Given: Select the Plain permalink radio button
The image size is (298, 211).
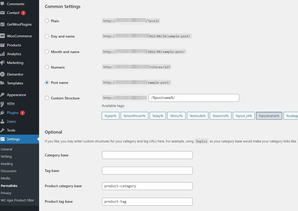Looking at the screenshot, I should coord(47,21).
